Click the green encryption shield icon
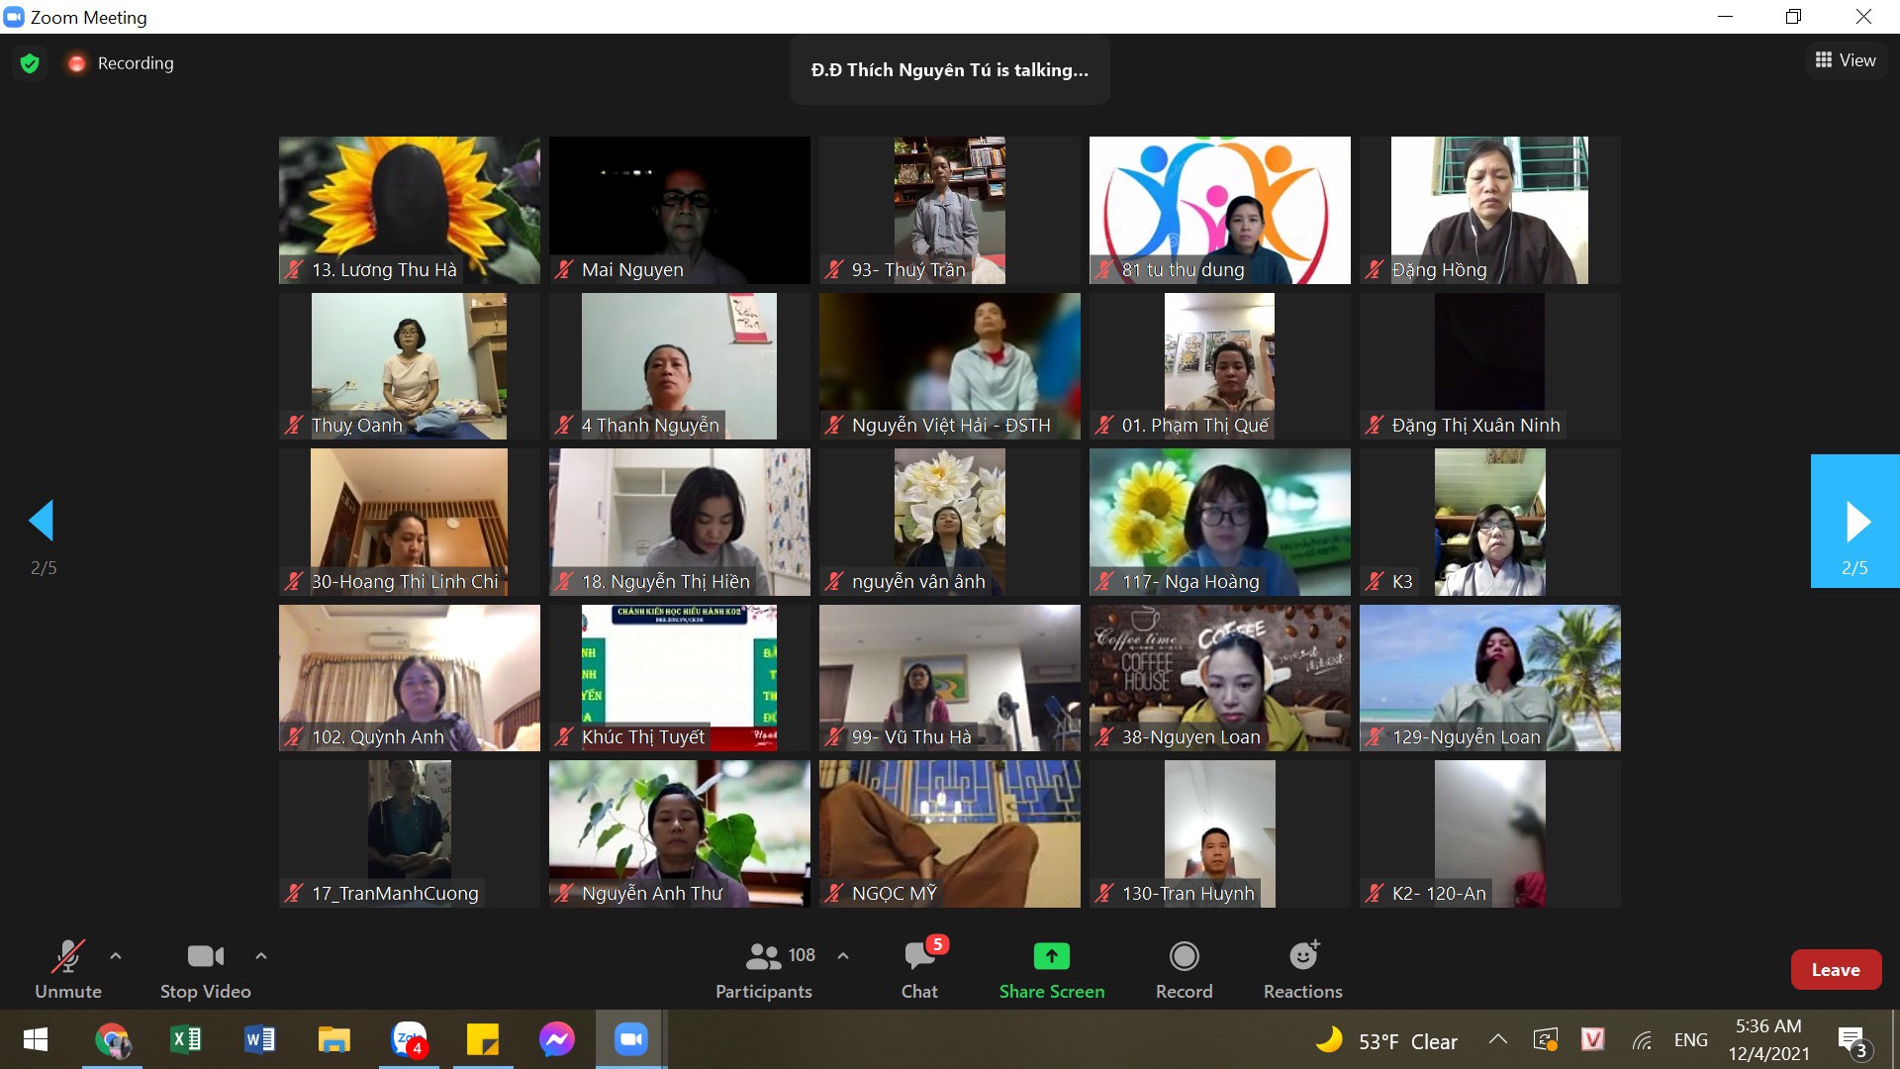Image resolution: width=1900 pixels, height=1069 pixels. 30,63
